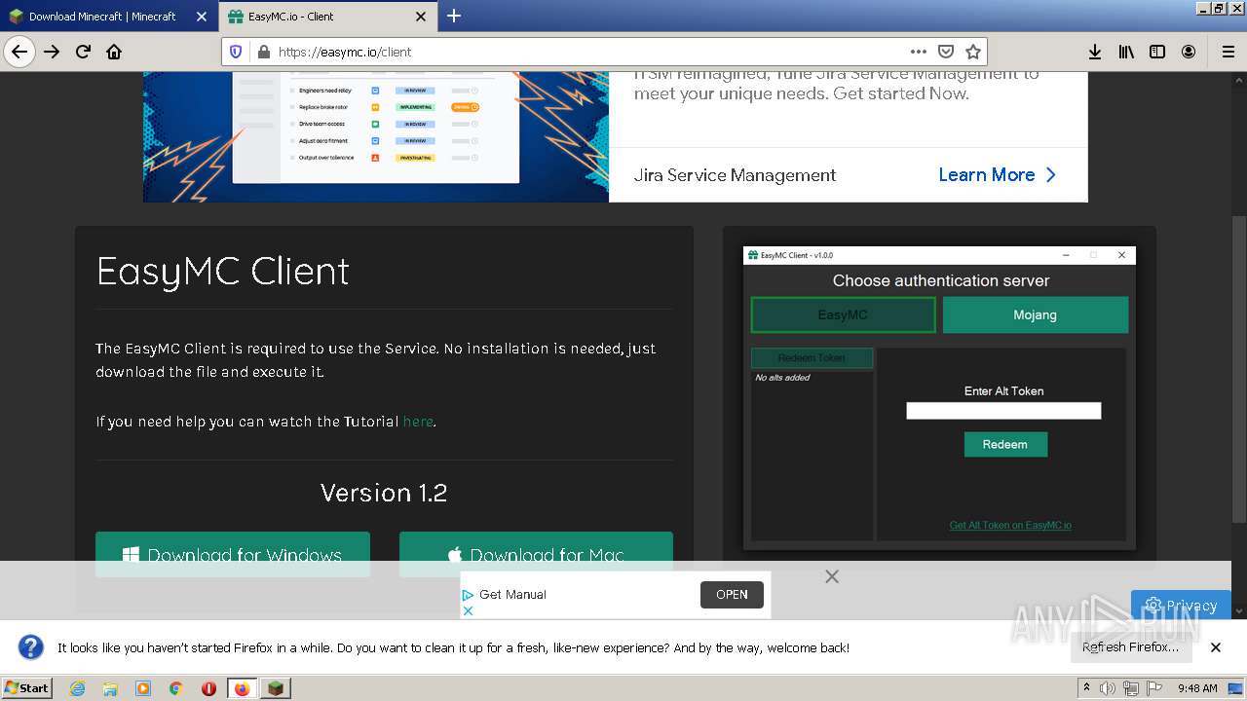This screenshot has height=701, width=1247.
Task: Open the Downloads panel
Action: (x=1095, y=52)
